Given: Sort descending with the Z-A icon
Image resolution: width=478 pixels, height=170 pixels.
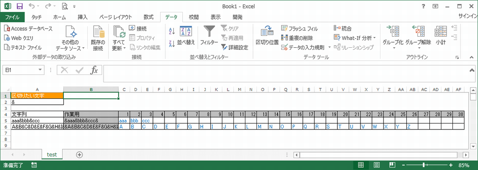Looking at the screenshot, I should [172, 43].
